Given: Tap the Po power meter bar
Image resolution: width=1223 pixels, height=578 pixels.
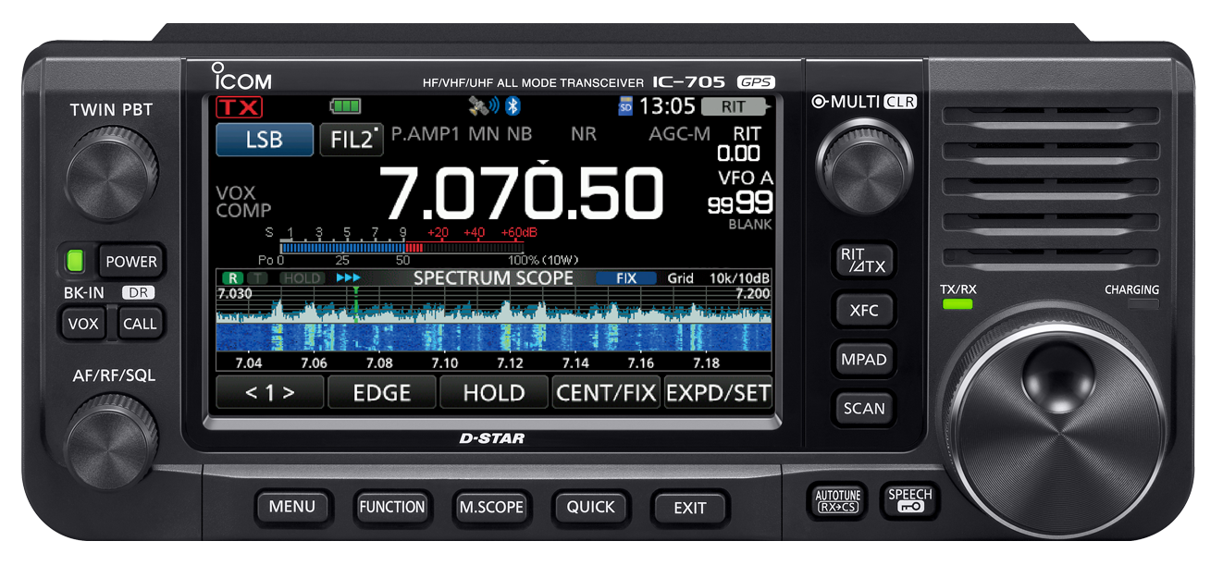Looking at the screenshot, I should (x=389, y=248).
